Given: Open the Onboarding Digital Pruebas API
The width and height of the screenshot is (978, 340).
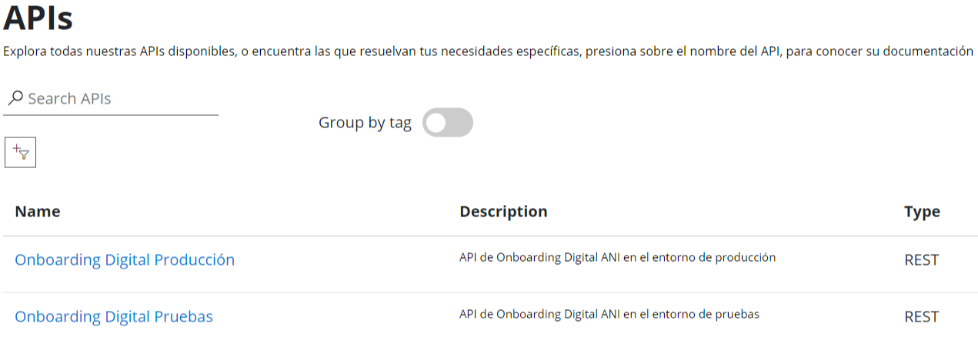Looking at the screenshot, I should (114, 316).
